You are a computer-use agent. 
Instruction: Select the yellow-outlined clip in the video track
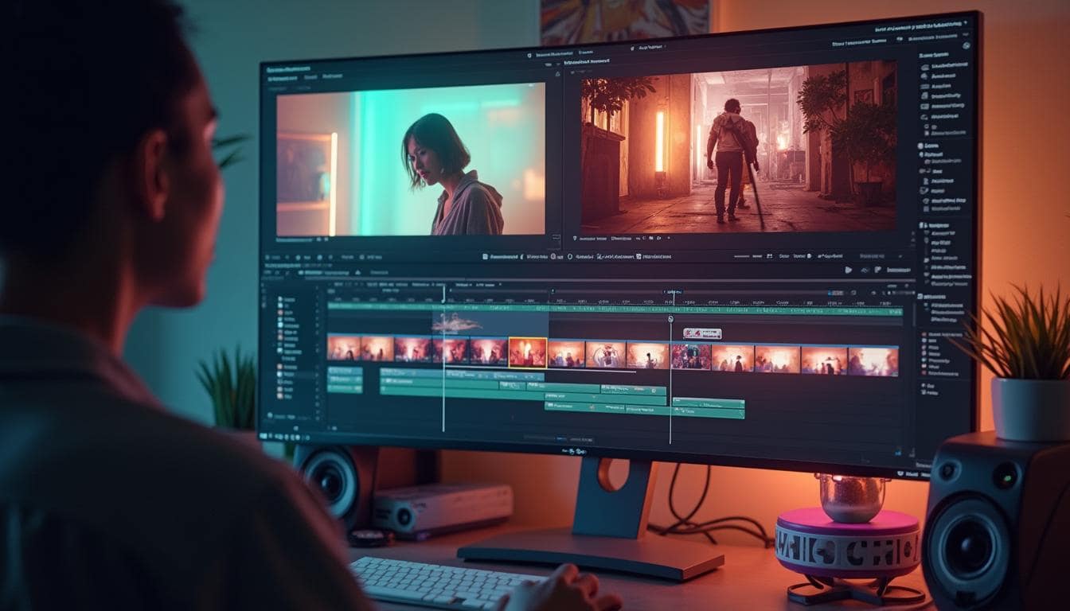tap(527, 352)
